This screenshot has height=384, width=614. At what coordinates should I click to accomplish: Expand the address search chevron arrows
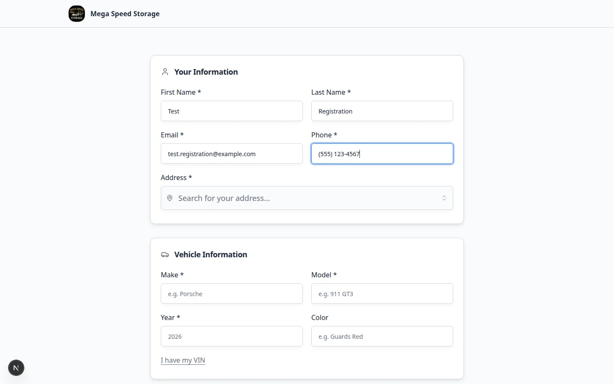444,198
